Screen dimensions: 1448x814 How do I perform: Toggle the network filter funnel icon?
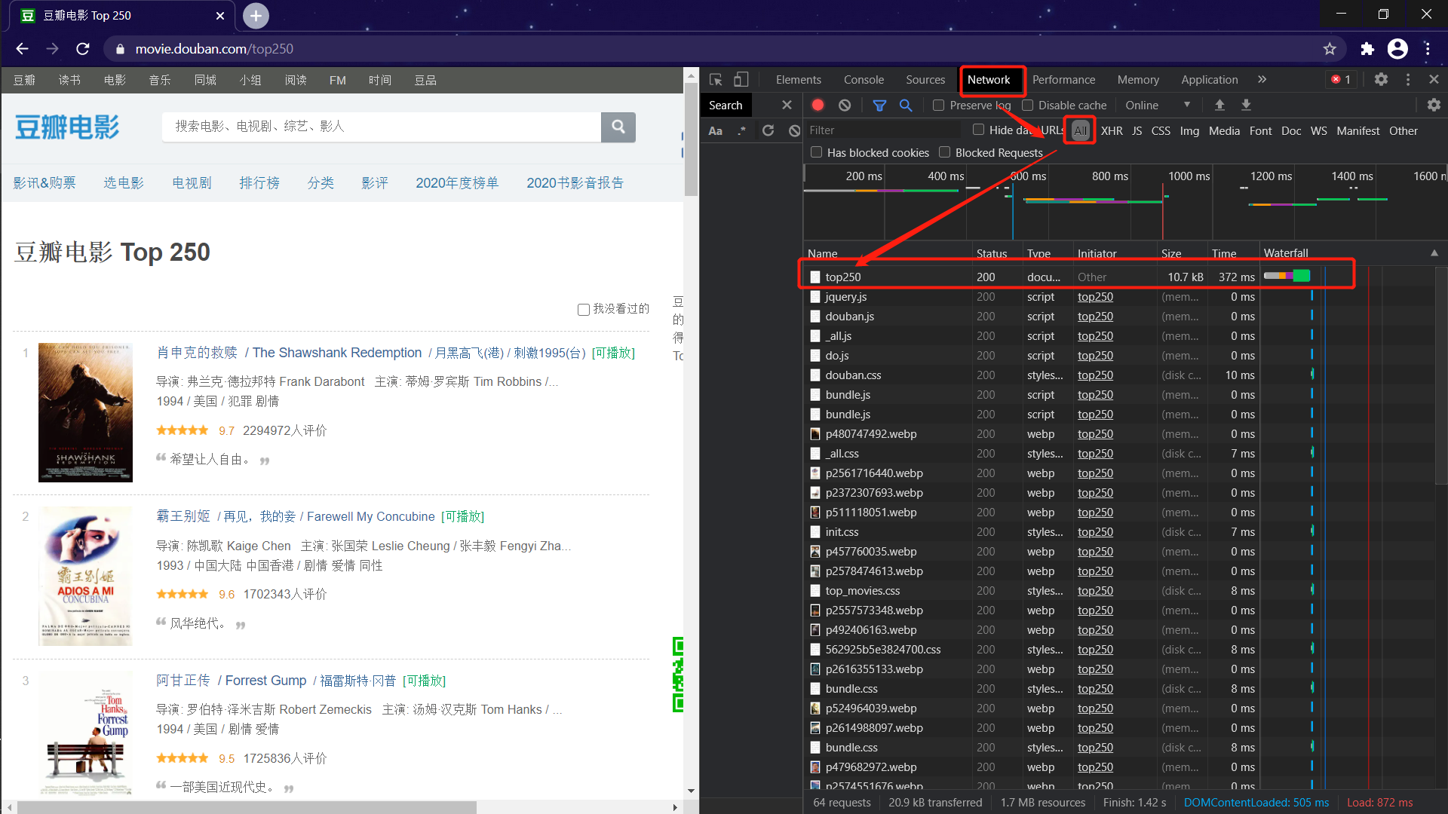coord(879,105)
